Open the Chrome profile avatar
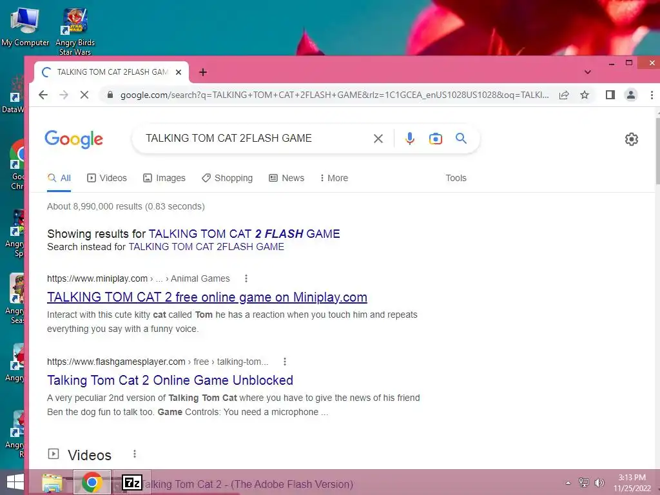The height and width of the screenshot is (495, 660). [x=630, y=95]
